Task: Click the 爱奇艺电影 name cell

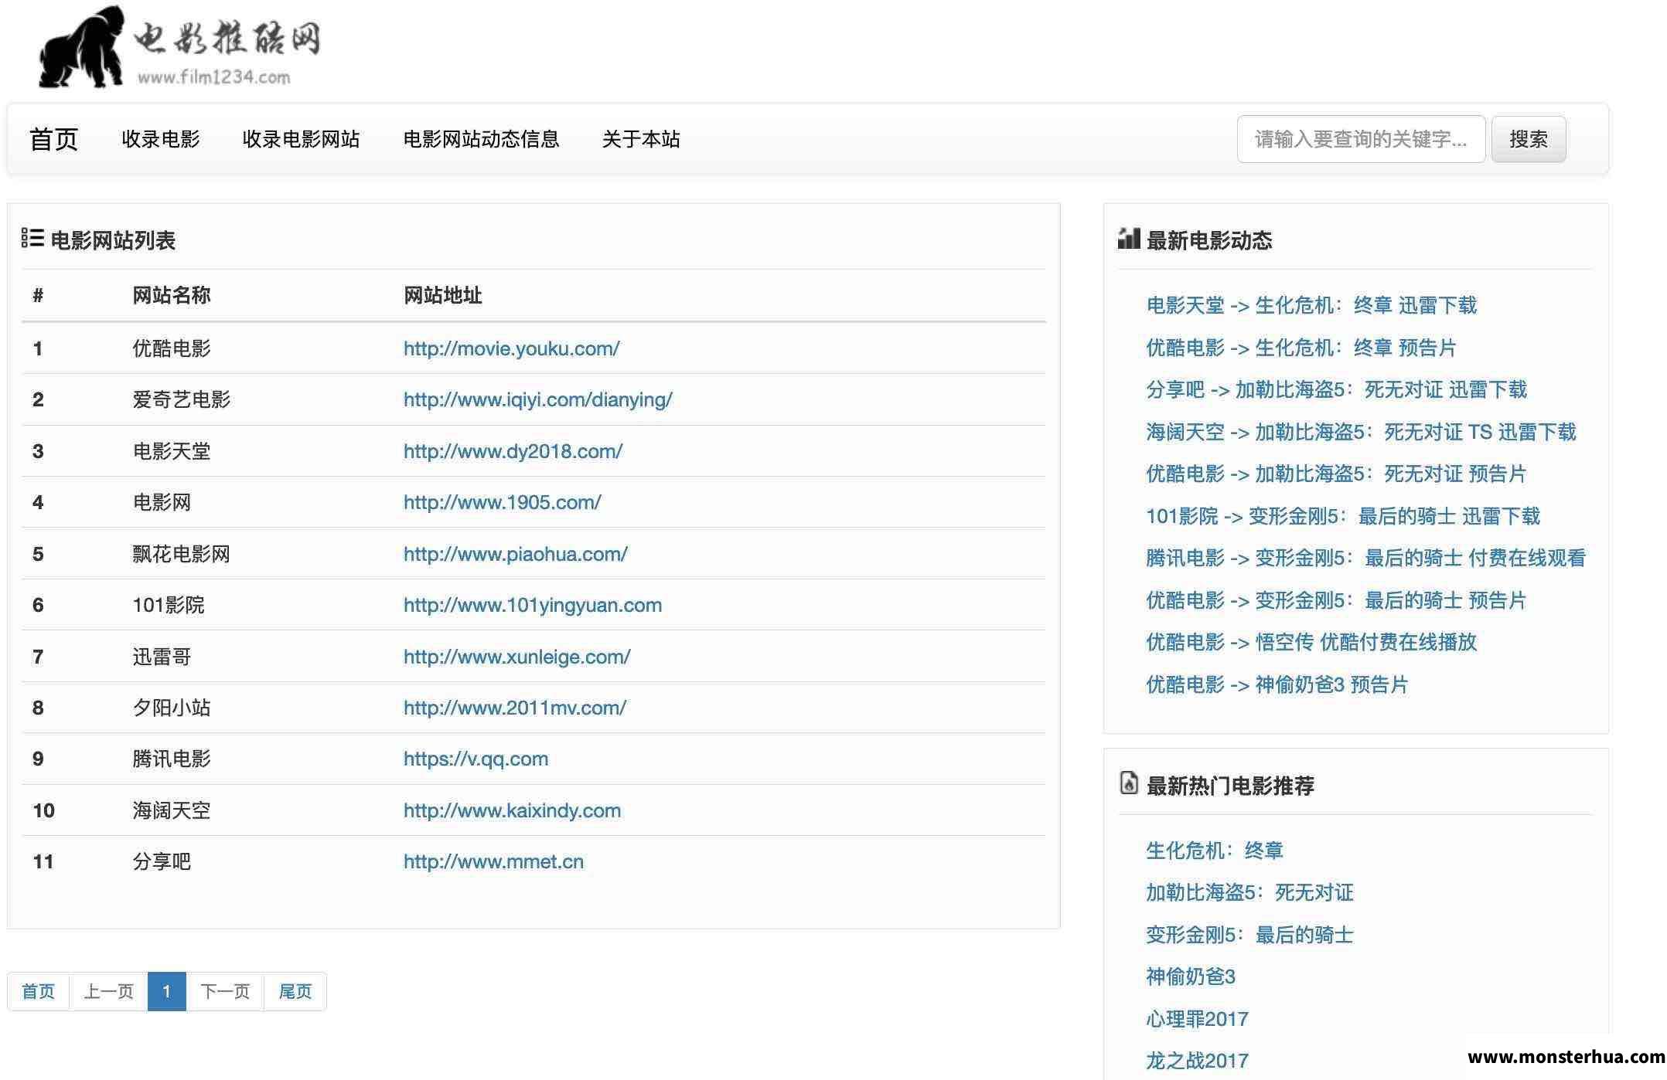Action: 181,399
